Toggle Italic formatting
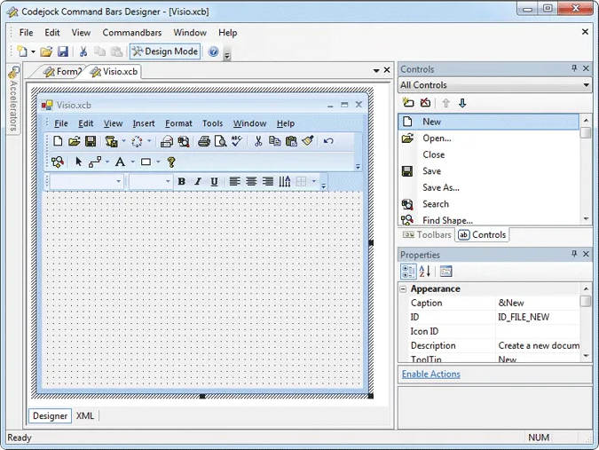The height and width of the screenshot is (450, 599). coord(198,181)
